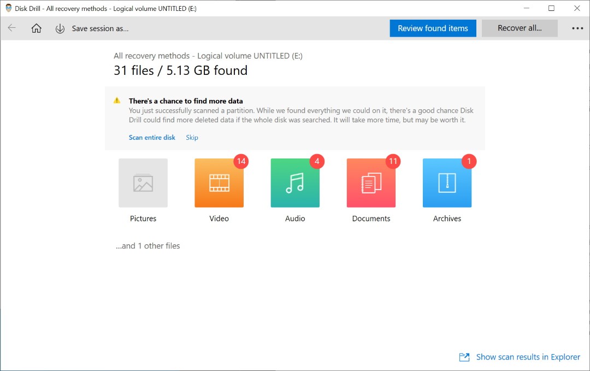Viewport: 590px width, 371px height.
Task: Open the Documents category tile
Action: coord(371,183)
